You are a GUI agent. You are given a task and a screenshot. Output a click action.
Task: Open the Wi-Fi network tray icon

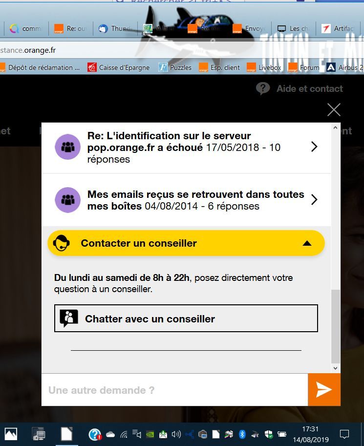coord(124,434)
